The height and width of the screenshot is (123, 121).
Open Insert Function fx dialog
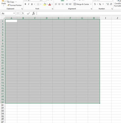tap(34, 13)
